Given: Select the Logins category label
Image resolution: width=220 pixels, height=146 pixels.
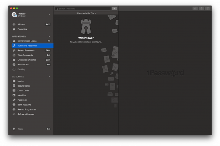Looking at the screenshot, I should pyautogui.click(x=21, y=81).
